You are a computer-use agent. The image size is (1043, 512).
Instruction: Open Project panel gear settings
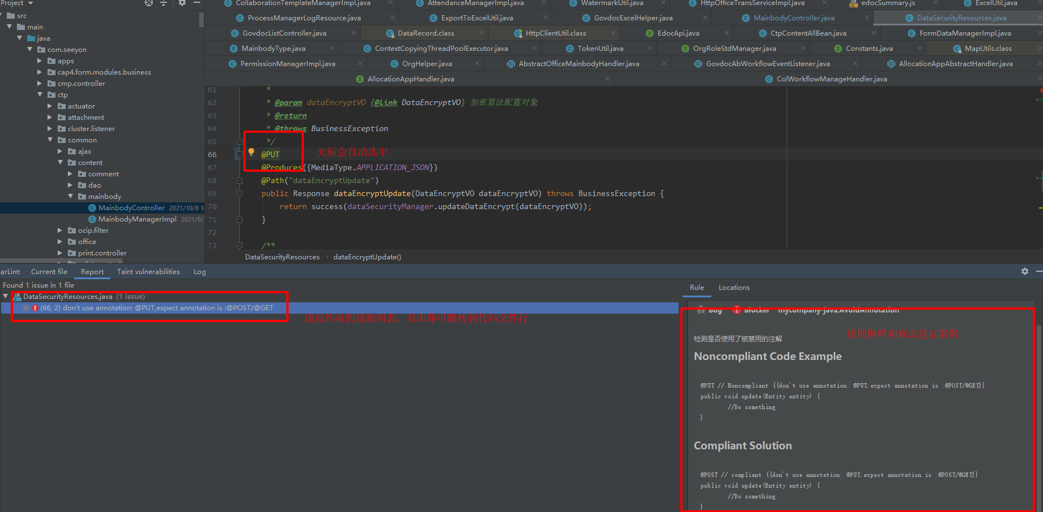pos(182,3)
